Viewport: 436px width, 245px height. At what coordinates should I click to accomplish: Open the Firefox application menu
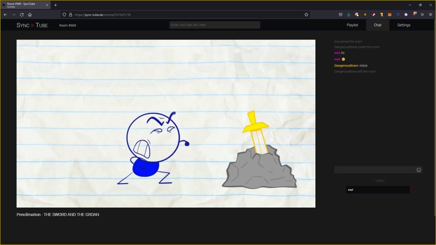click(431, 15)
